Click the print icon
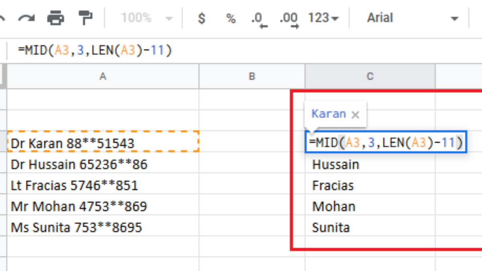482x271 pixels. click(x=55, y=18)
